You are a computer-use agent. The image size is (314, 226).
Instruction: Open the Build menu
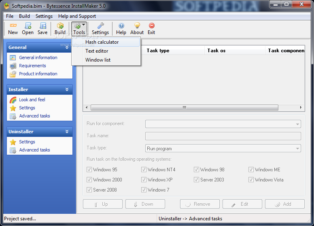pyautogui.click(x=24, y=16)
